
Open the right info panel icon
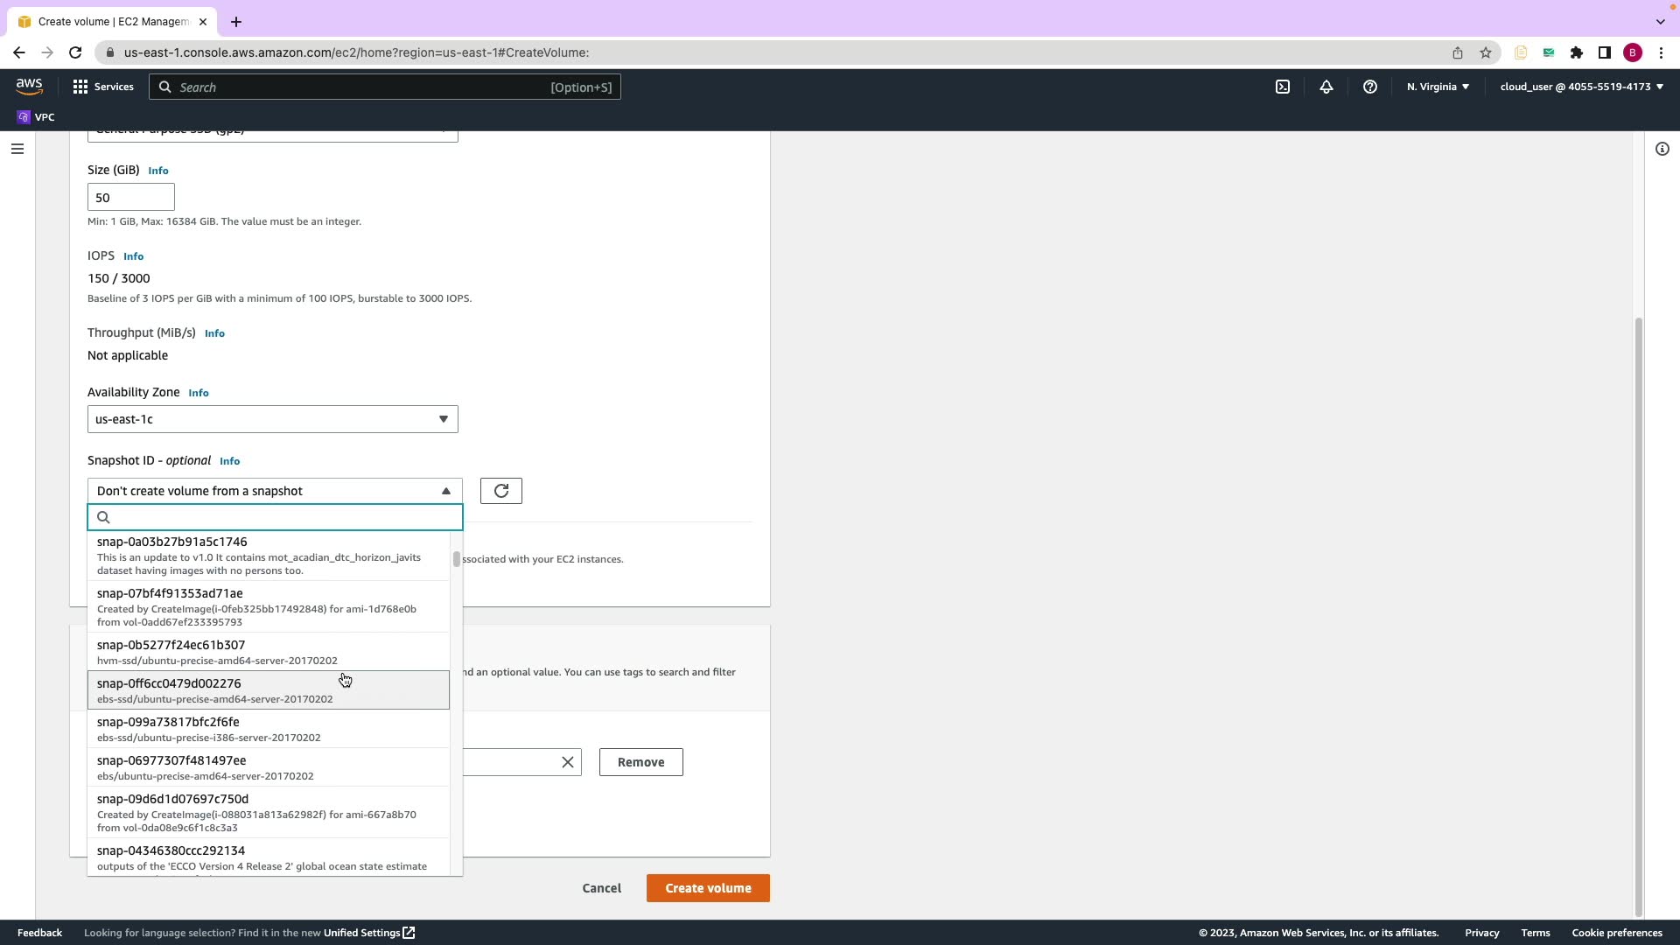(1662, 149)
